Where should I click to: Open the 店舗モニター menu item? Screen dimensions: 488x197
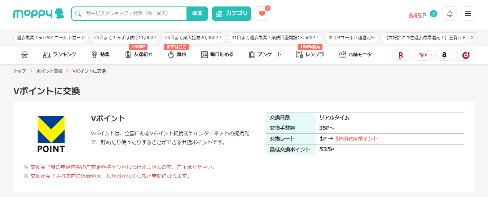coord(357,55)
